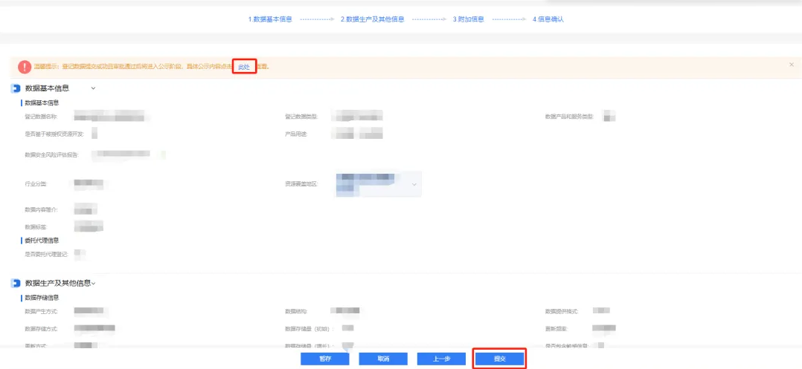Collapse the 数据生产及其他信息 section chevron
The image size is (802, 369).
[x=94, y=284]
